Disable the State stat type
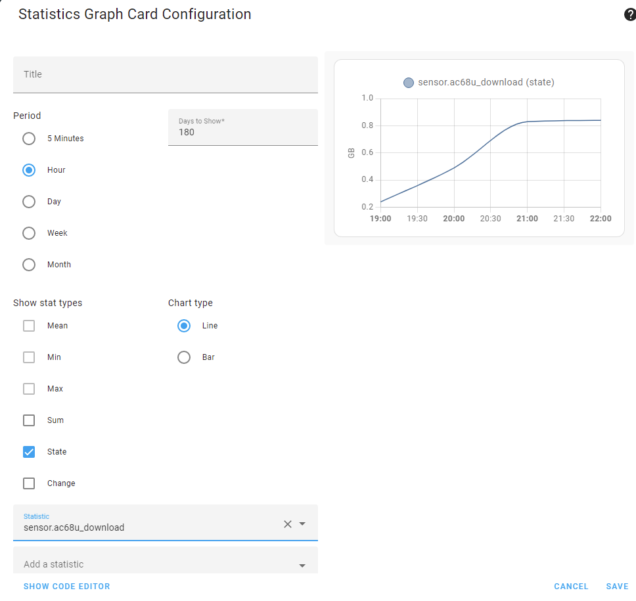Viewport: 636px width, 601px height. 29,451
